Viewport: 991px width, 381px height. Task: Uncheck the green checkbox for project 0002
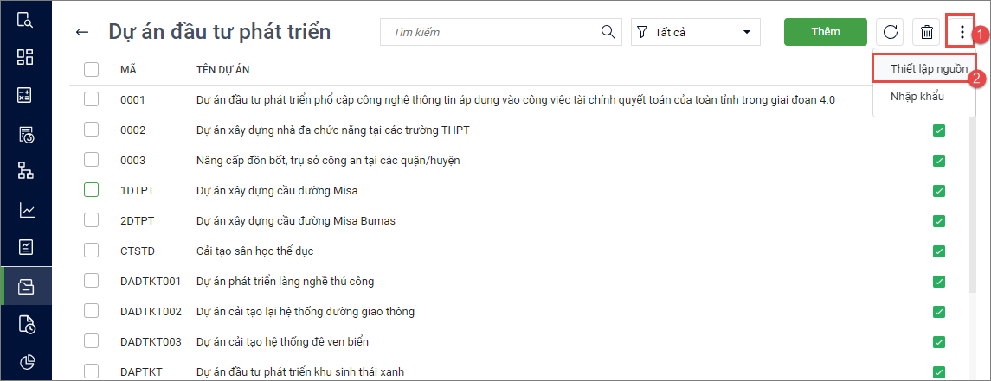pos(938,130)
